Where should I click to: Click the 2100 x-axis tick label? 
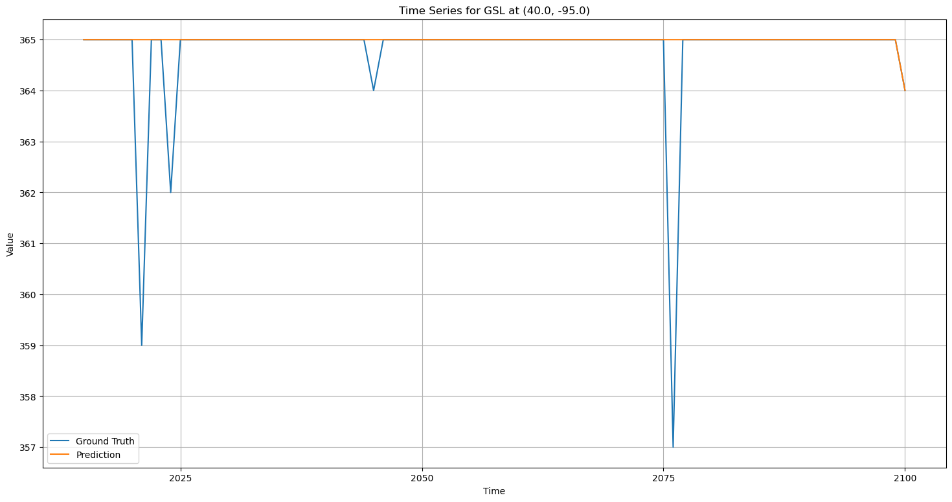tap(905, 478)
